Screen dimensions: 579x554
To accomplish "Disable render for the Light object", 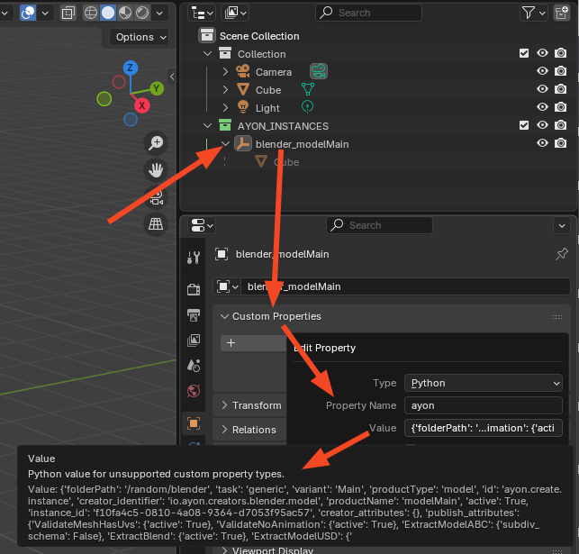I will (x=560, y=108).
